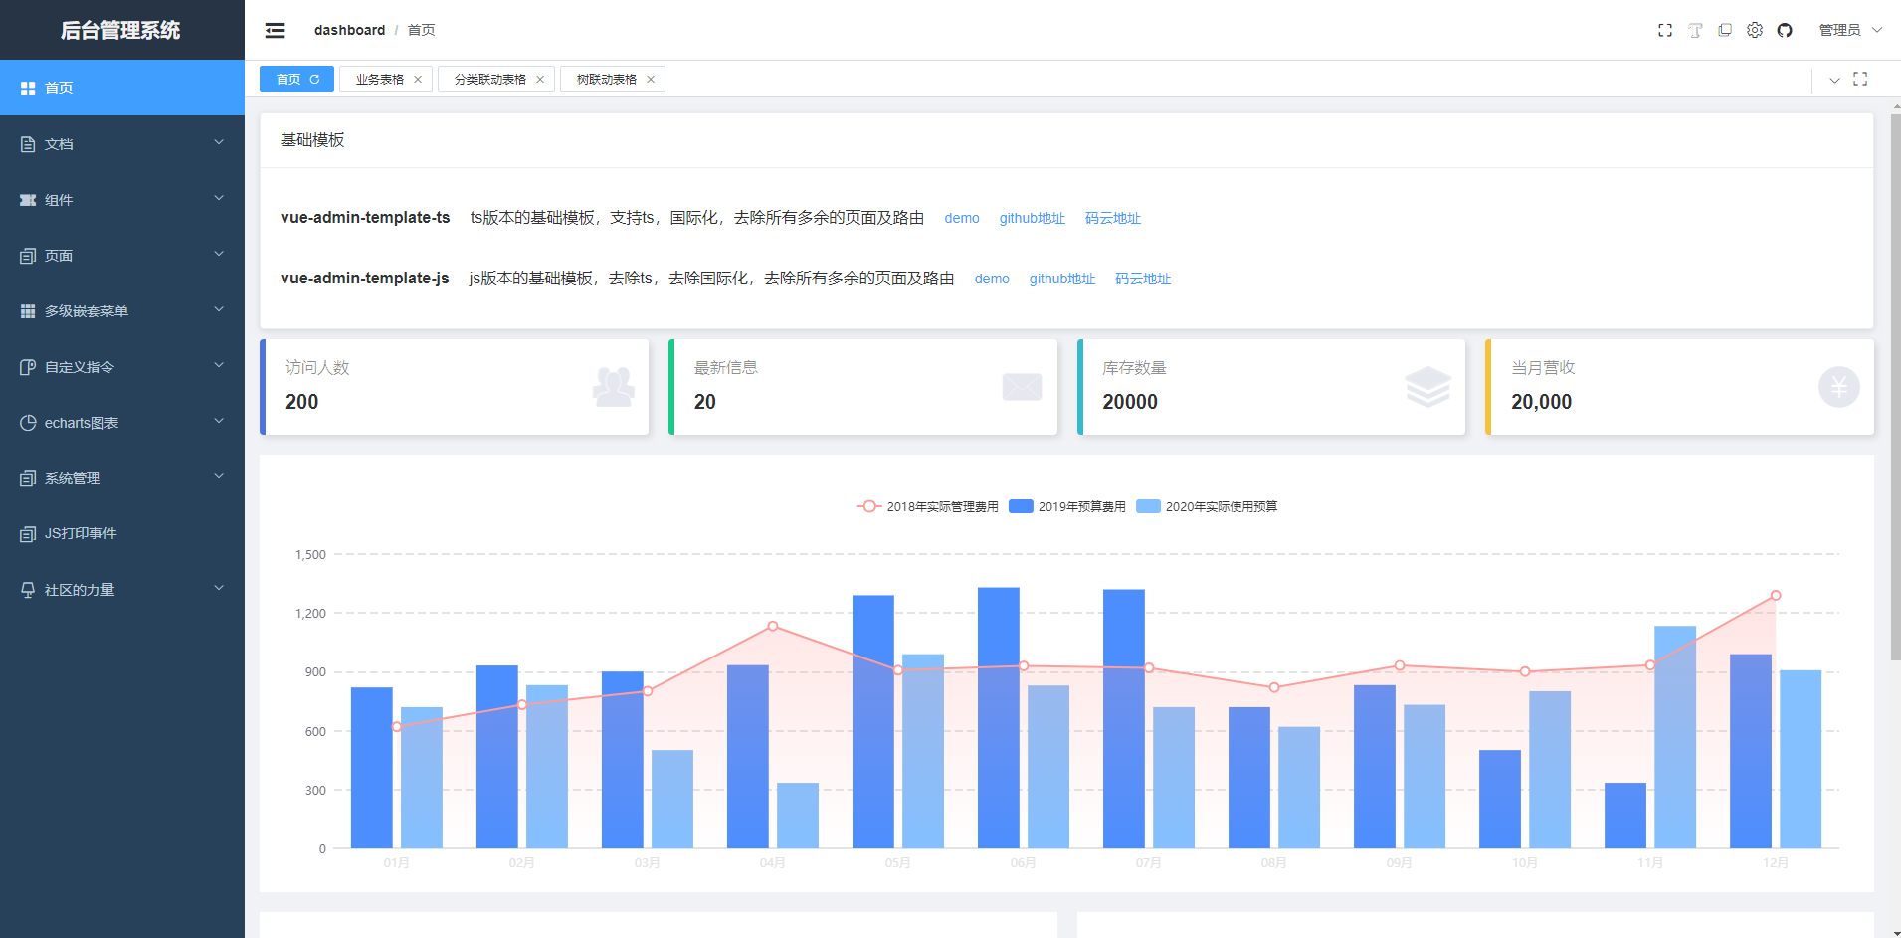
Task: Toggle fullscreen mode in the header
Action: point(1666,30)
